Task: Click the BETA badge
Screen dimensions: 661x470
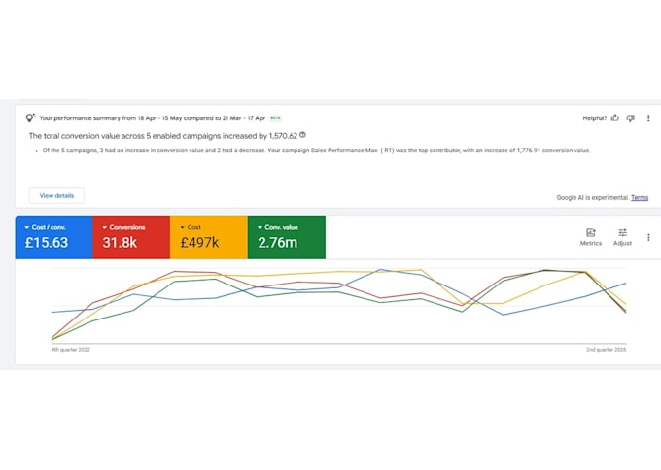Action: point(276,118)
